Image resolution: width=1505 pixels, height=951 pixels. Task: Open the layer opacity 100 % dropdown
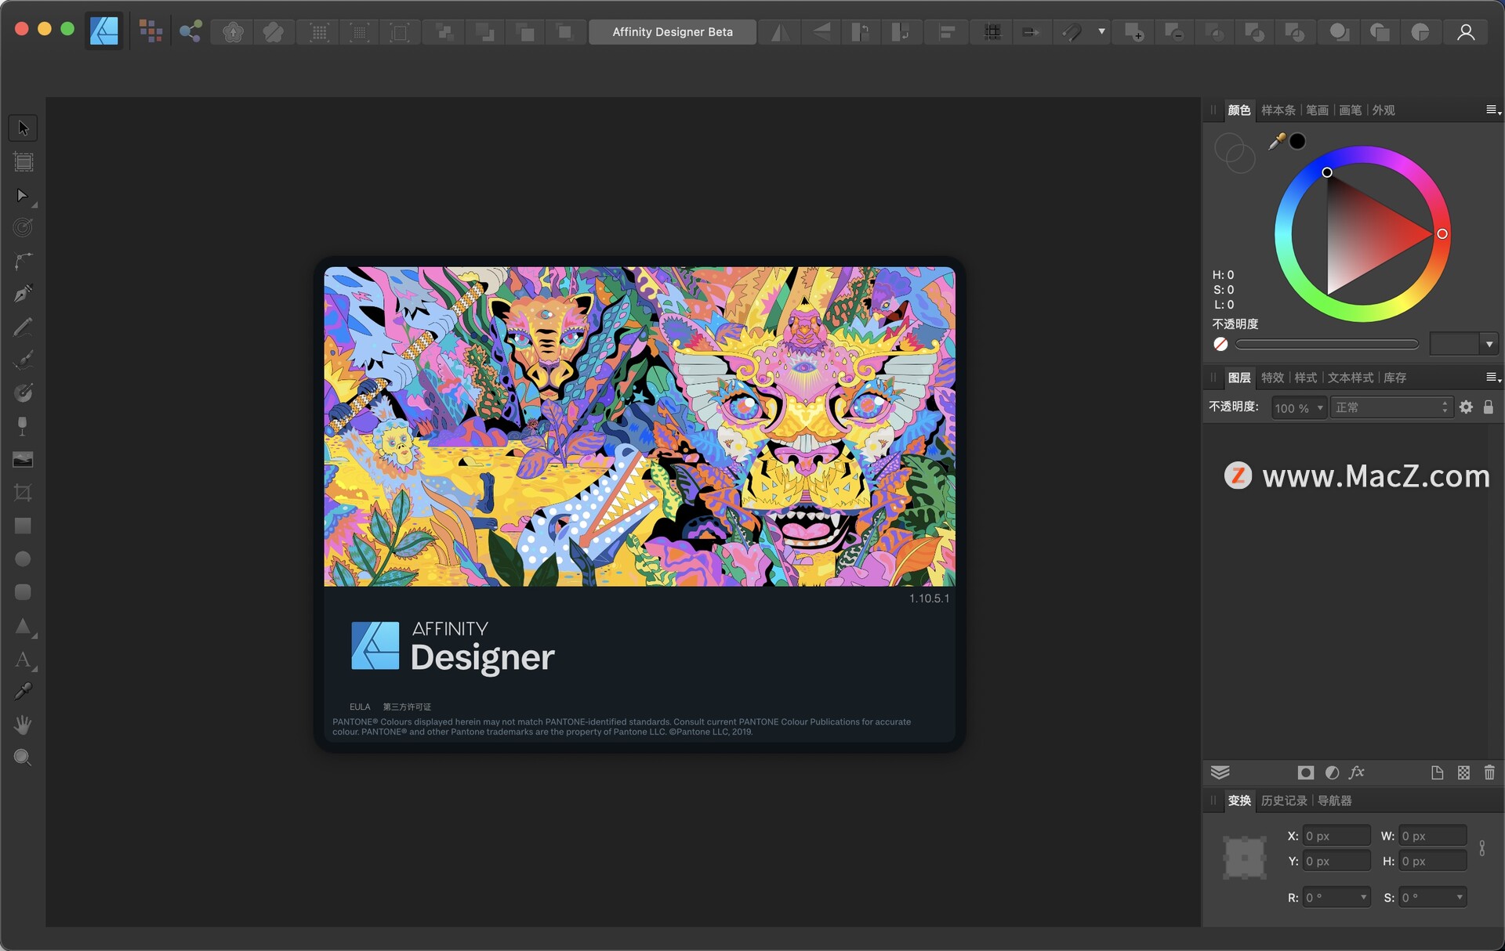(1320, 407)
